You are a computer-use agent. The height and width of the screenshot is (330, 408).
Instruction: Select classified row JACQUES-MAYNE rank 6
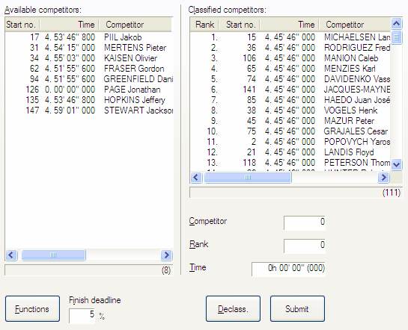(290, 90)
